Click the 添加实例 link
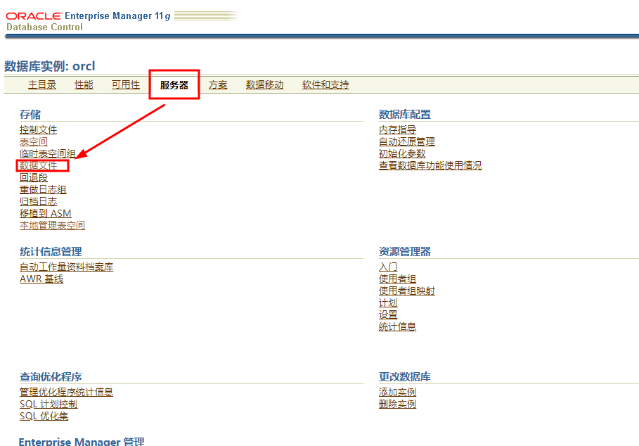 (397, 393)
